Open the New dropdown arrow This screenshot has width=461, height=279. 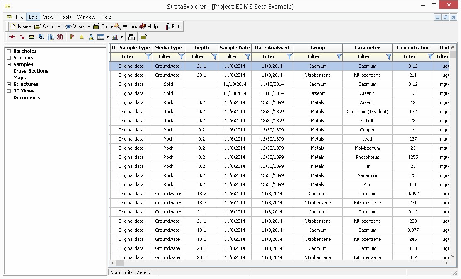pyautogui.click(x=30, y=27)
